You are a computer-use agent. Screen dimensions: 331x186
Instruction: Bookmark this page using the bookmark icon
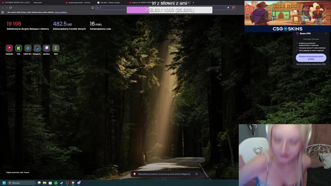click(93, 8)
